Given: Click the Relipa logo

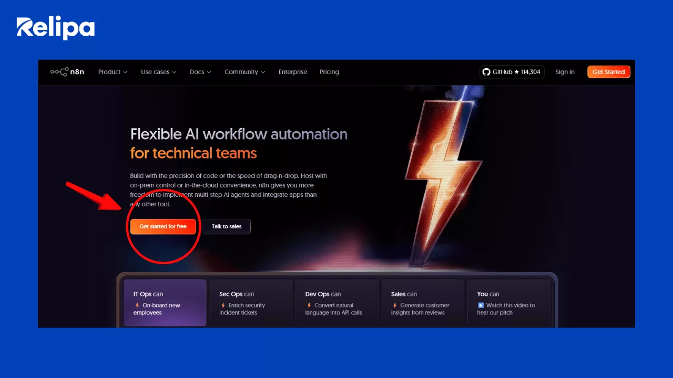Looking at the screenshot, I should (x=56, y=28).
